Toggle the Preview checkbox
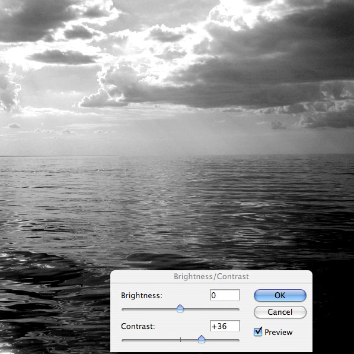The height and width of the screenshot is (354, 354). point(258,331)
